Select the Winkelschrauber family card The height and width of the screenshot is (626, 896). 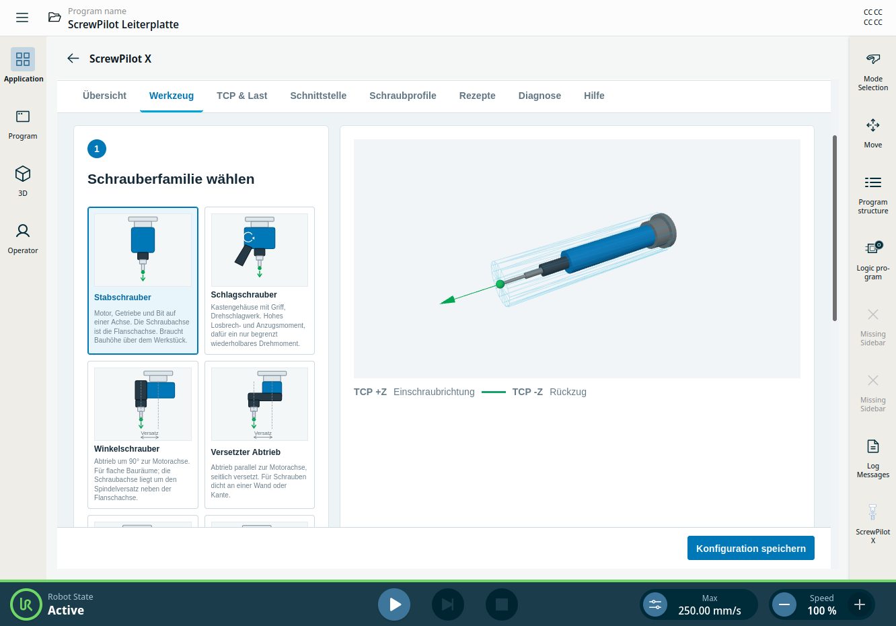tap(143, 435)
